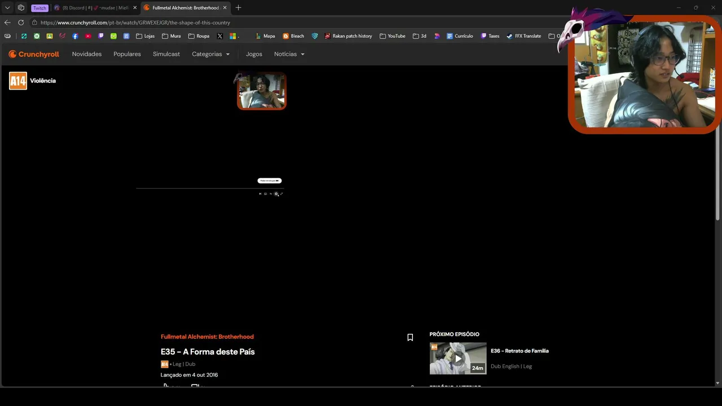Screen dimensions: 722x406
Task: Close the Fullmetal Alchemist tab
Action: 225,8
